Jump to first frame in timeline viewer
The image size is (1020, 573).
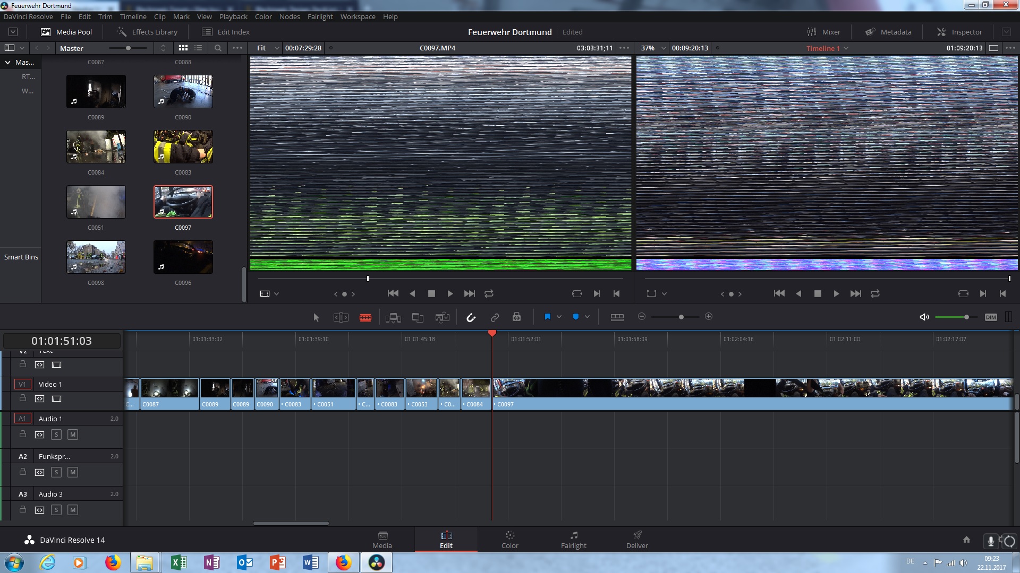pyautogui.click(x=779, y=293)
